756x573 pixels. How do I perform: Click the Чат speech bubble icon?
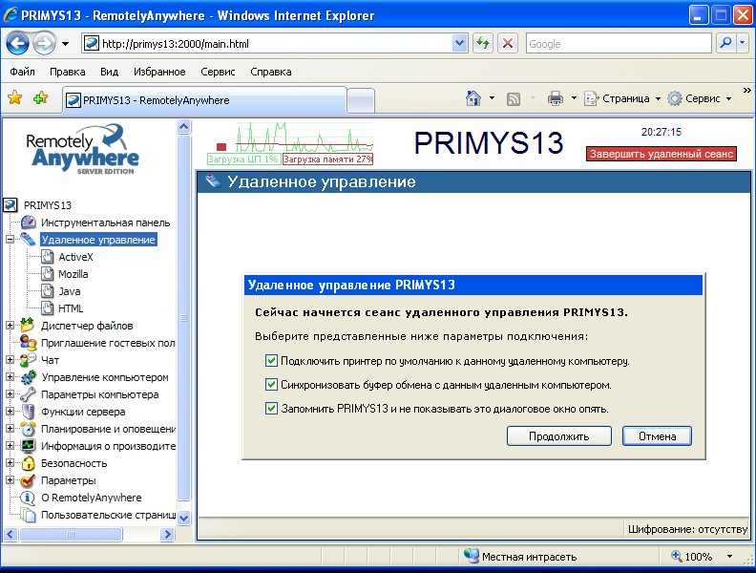point(28,360)
